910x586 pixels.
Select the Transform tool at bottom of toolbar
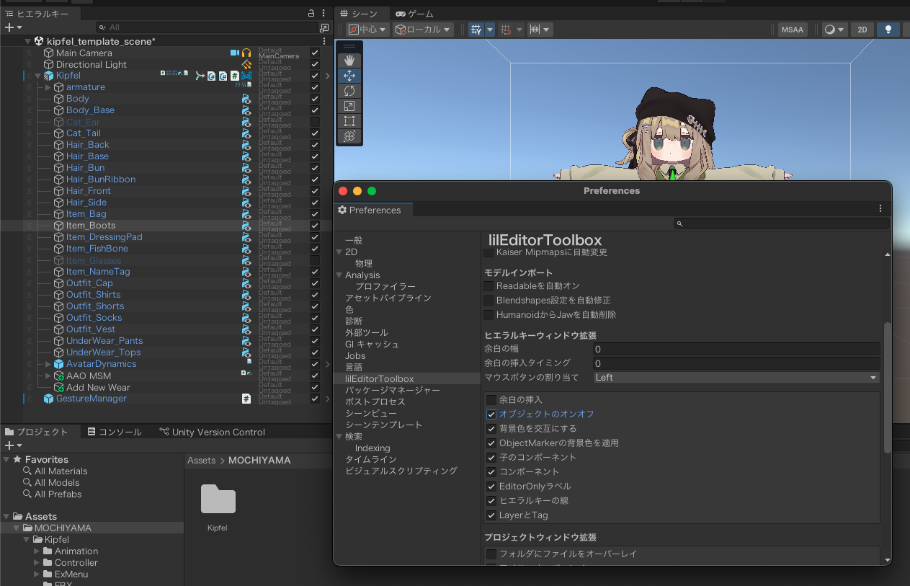[x=349, y=136]
